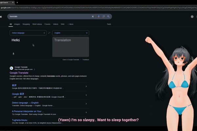Click the magnifying glass search icon
Screen dimensions: 197x131
[x=108, y=16]
